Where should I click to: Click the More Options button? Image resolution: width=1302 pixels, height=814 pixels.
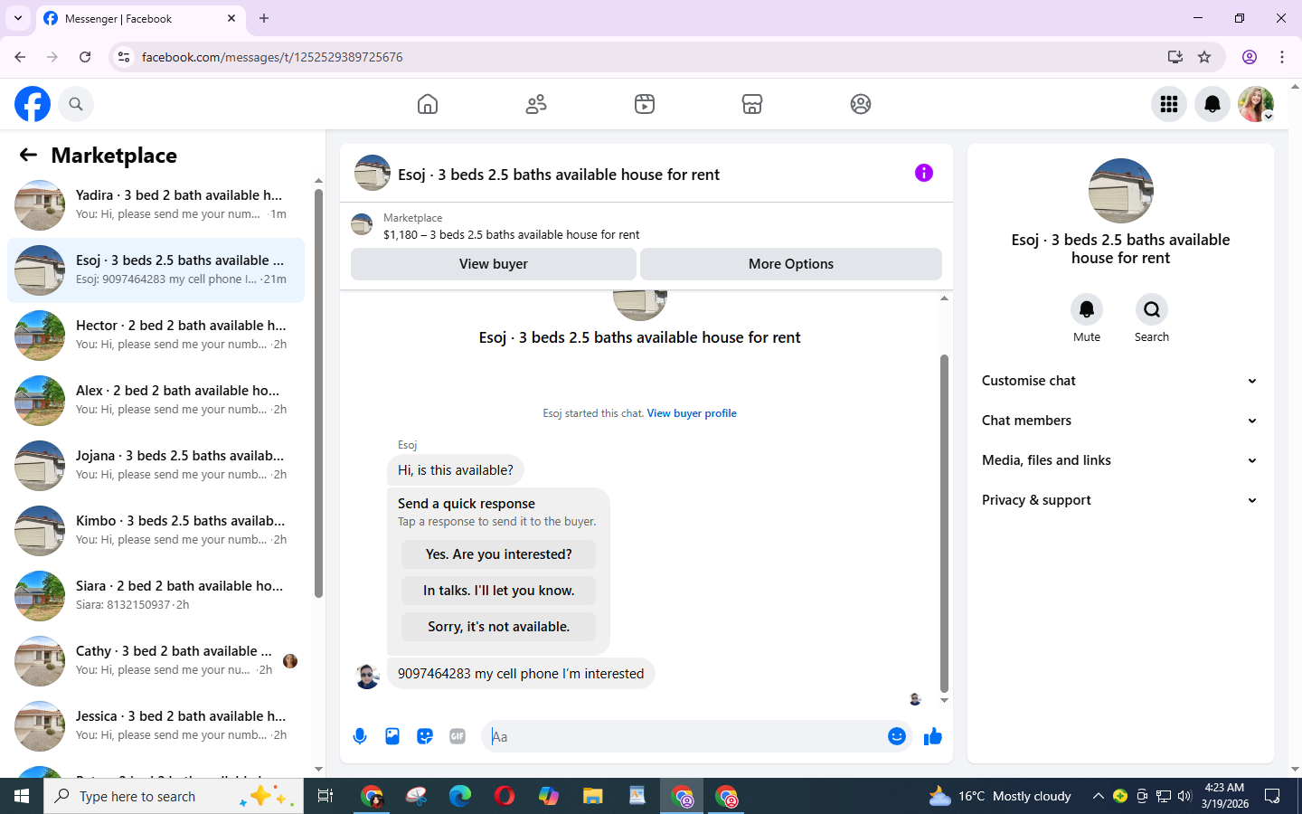(x=791, y=264)
